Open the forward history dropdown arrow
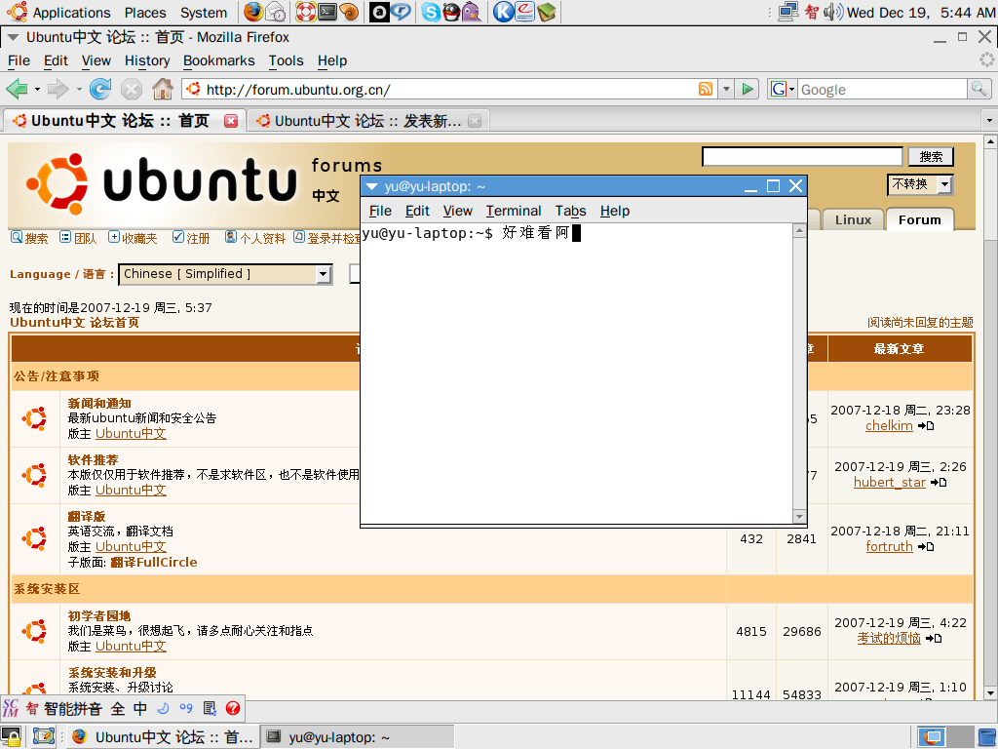This screenshot has height=749, width=998. pos(79,89)
